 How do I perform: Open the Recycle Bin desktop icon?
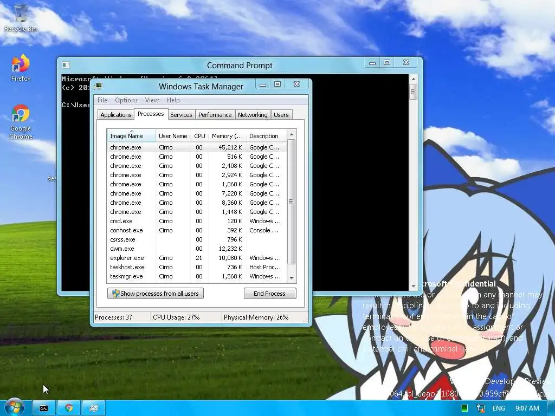(x=21, y=18)
